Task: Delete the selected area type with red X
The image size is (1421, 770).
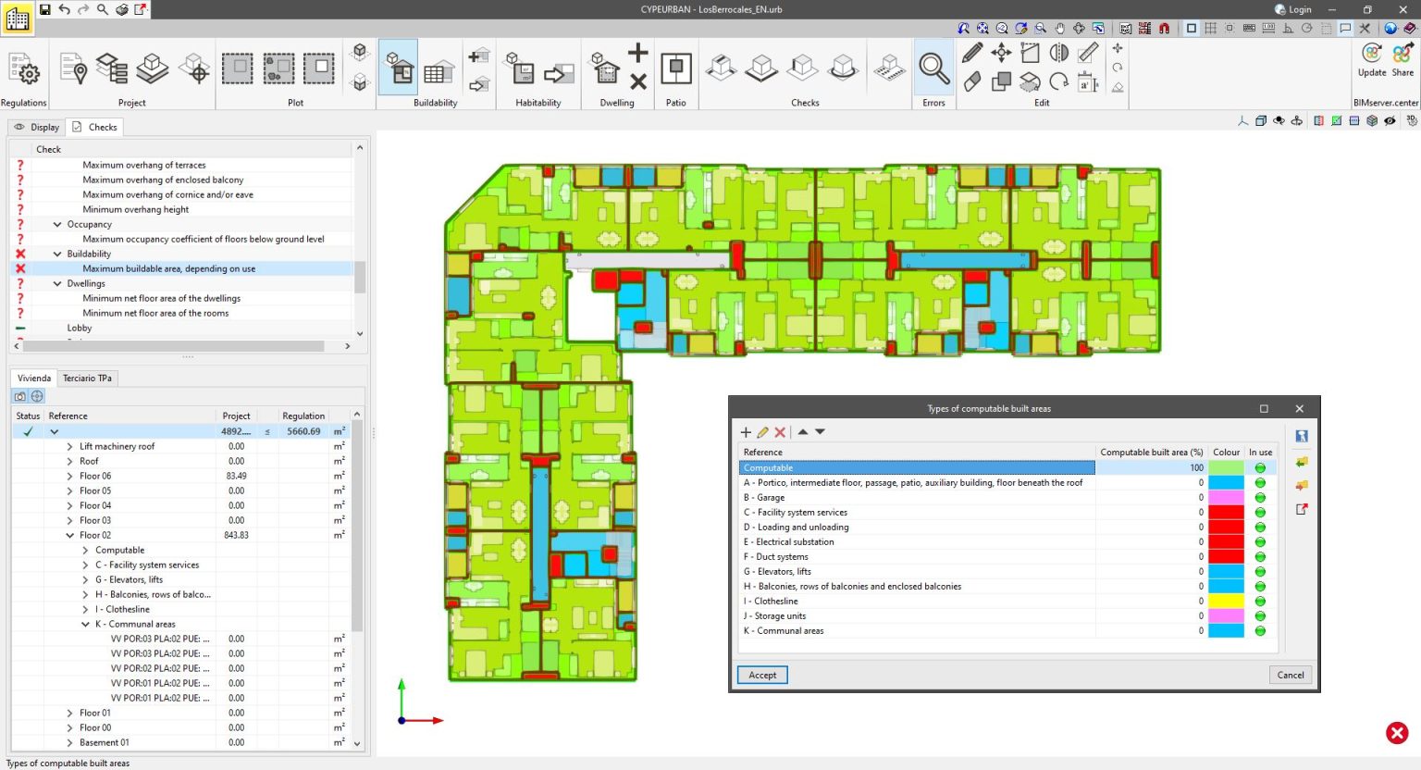Action: 780,432
